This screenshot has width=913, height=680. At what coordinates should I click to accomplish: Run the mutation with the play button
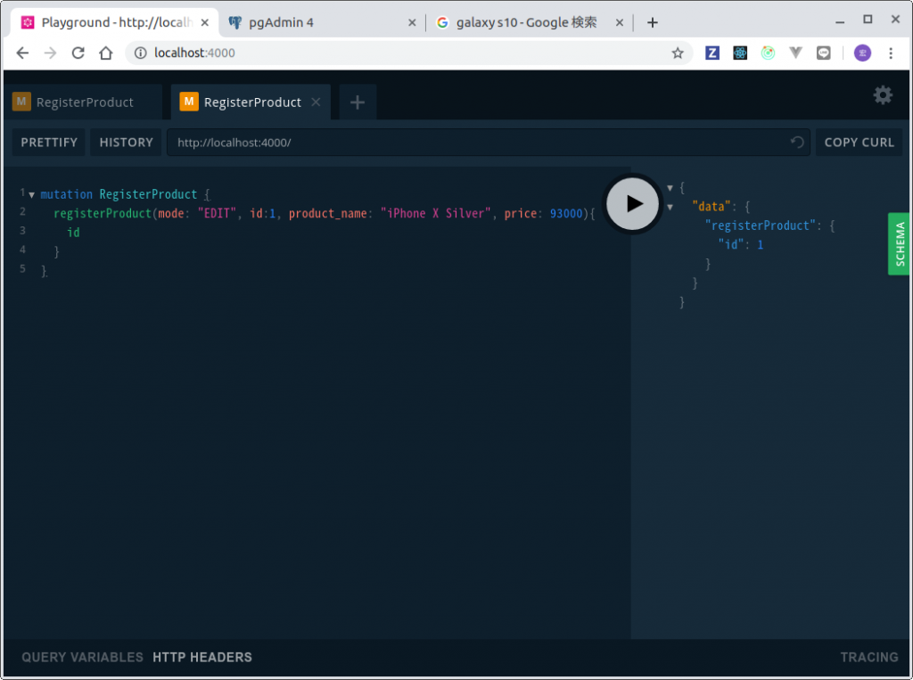tap(633, 203)
